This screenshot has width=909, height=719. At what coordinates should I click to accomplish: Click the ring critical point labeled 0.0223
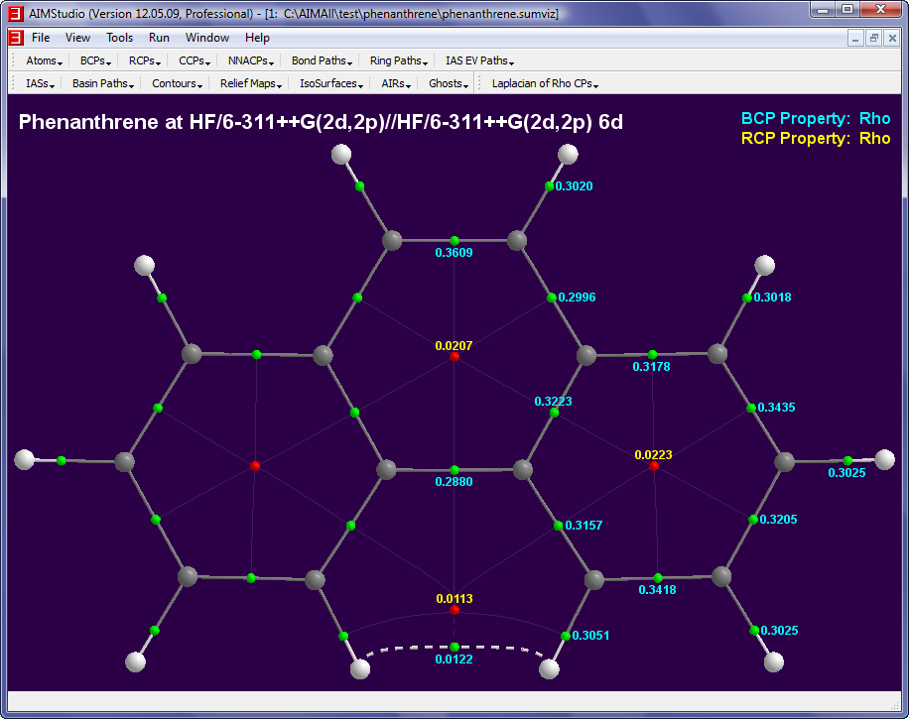653,466
